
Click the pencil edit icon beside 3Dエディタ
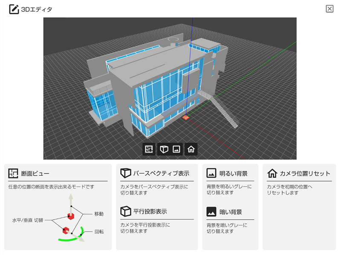(x=14, y=9)
